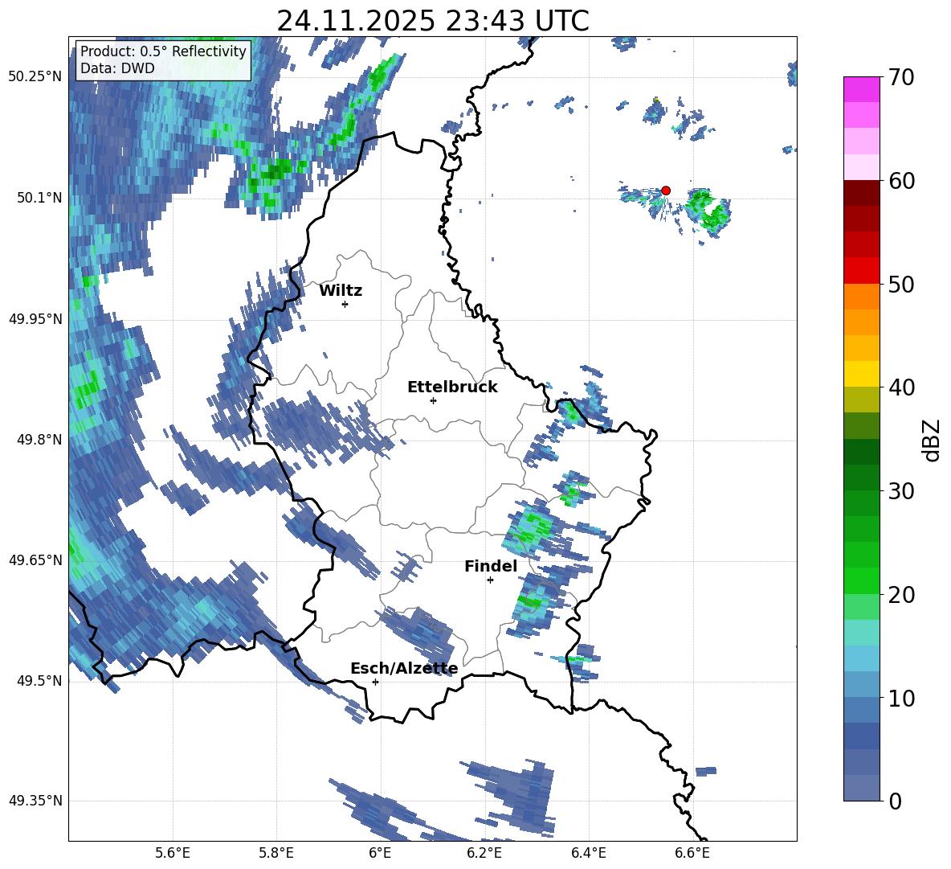
Task: Click the 'Product: 0.5° Reflectivity' text
Action: pos(163,51)
